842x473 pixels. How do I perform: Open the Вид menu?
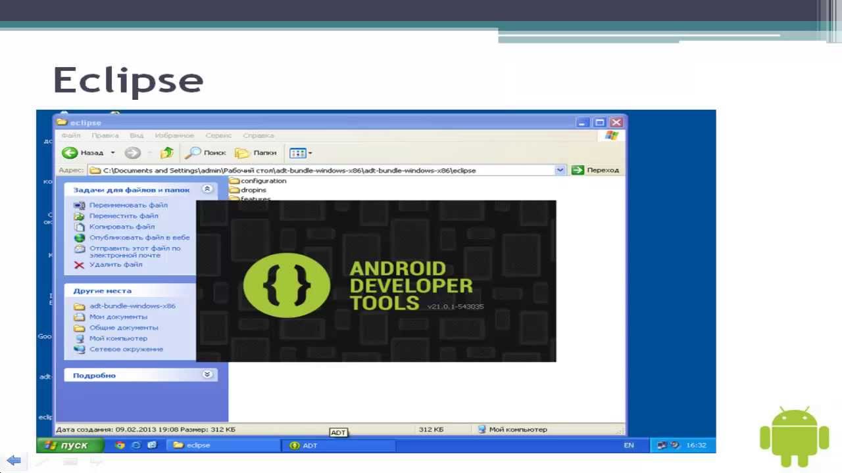pos(137,135)
